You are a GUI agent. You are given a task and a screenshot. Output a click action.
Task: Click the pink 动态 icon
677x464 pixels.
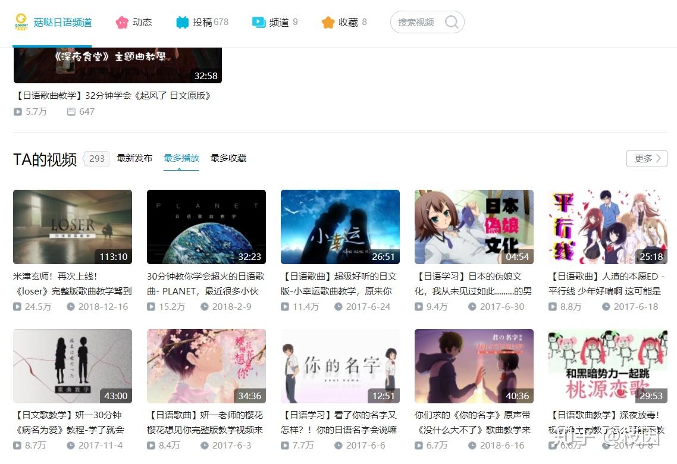click(122, 23)
